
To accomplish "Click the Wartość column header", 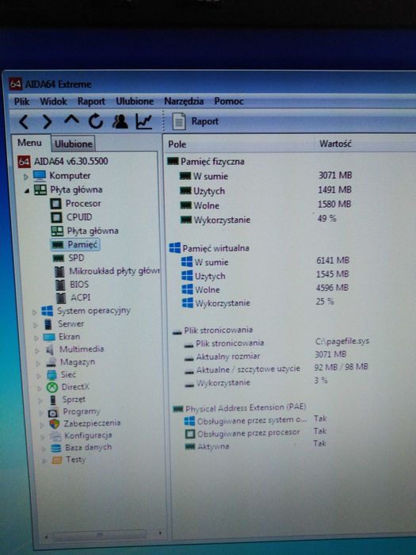I will click(x=335, y=144).
